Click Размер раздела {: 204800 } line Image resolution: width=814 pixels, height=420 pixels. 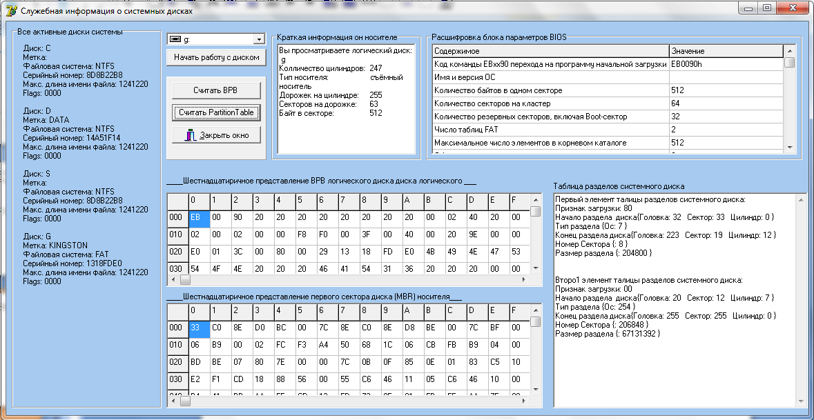pyautogui.click(x=603, y=253)
